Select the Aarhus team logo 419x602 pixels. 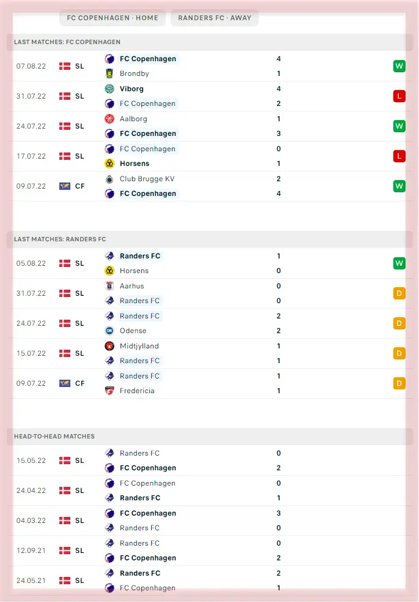pos(109,286)
